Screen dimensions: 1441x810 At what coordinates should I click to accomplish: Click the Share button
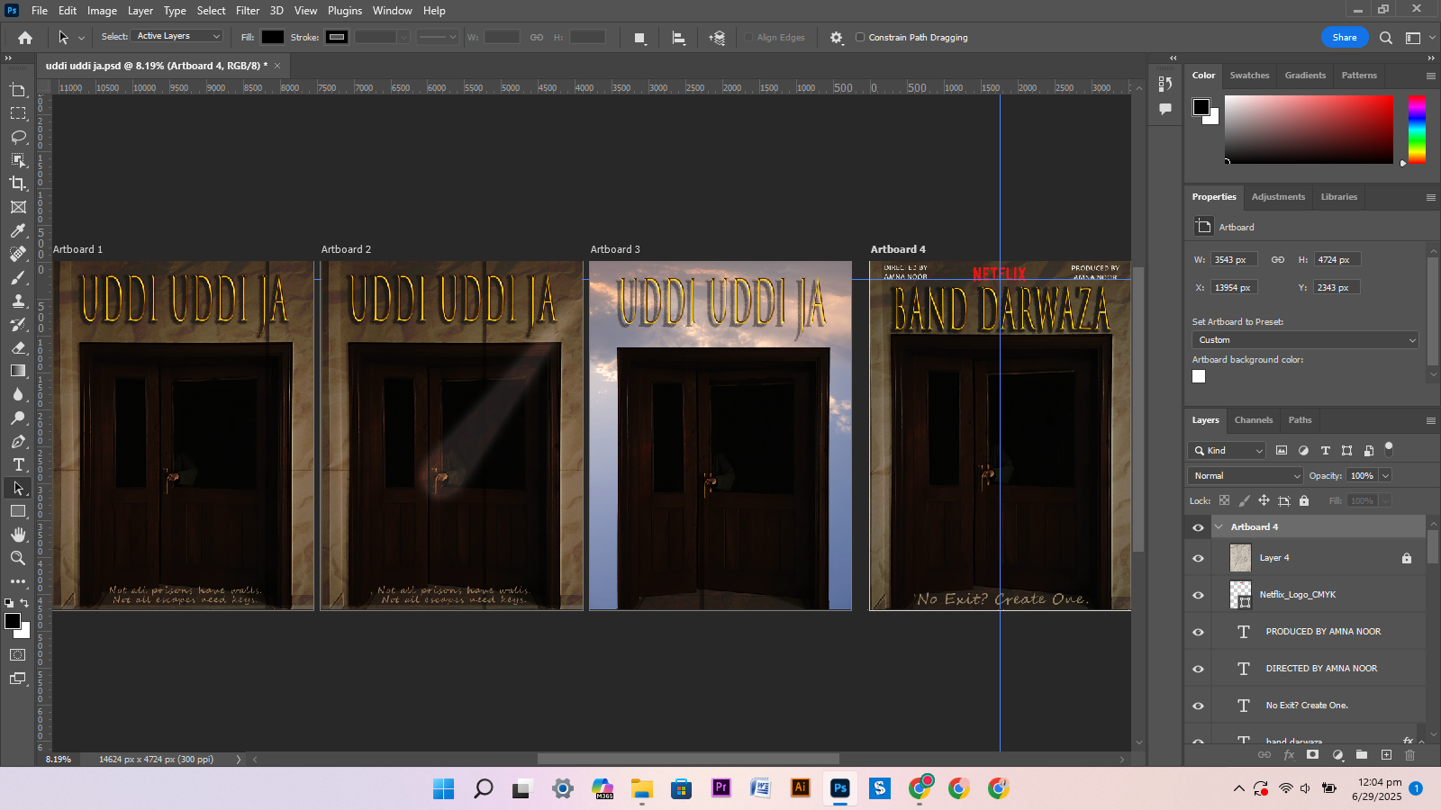[1344, 37]
